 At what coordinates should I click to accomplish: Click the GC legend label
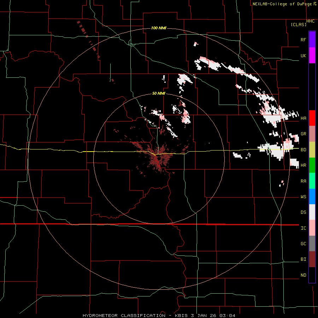(303, 244)
